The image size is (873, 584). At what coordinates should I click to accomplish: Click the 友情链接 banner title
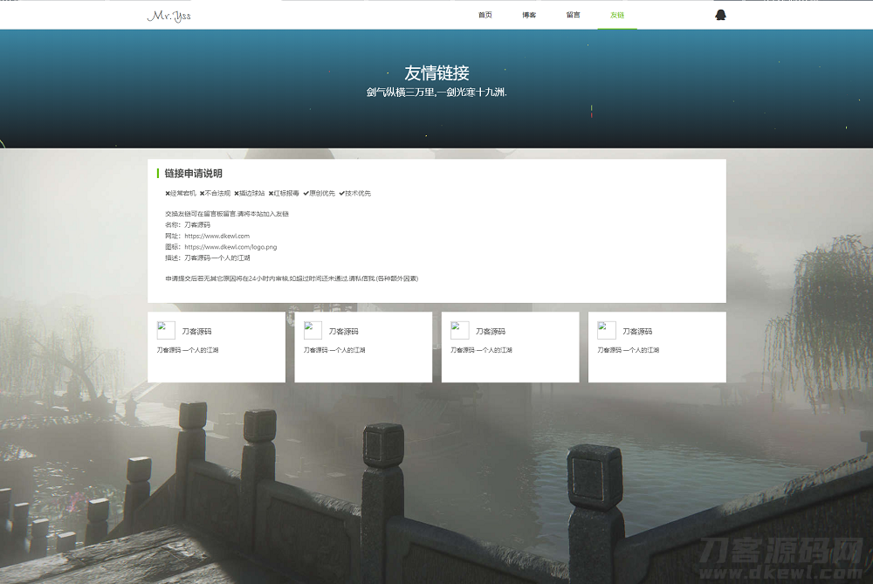pos(436,73)
